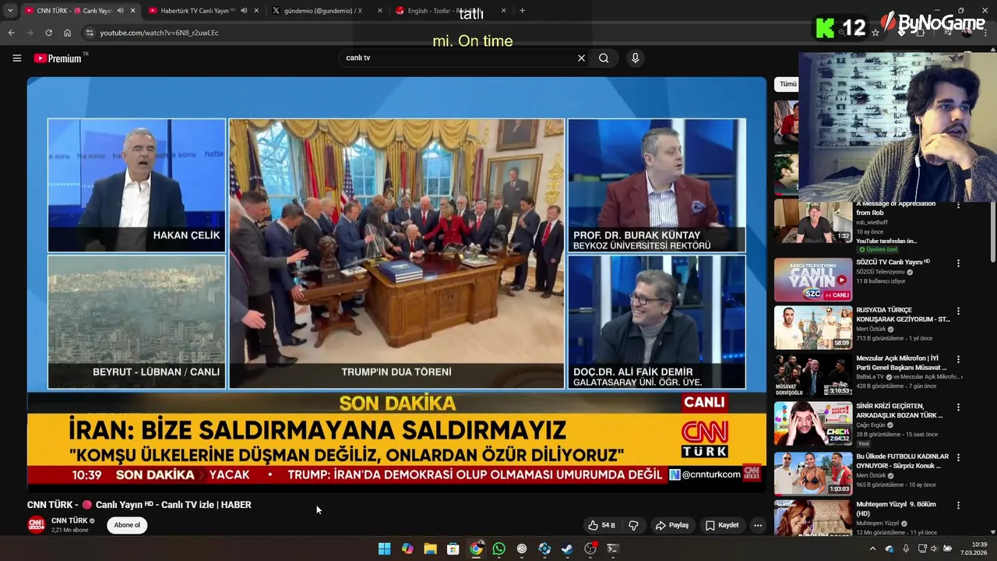Go back in browser history
This screenshot has width=997, height=561.
(11, 33)
